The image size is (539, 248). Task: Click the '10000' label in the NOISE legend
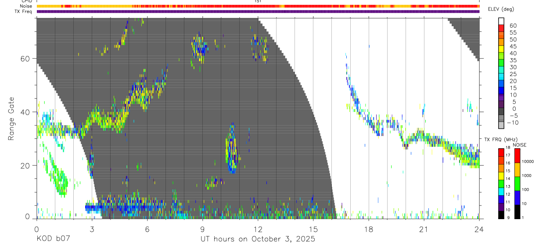click(x=529, y=161)
